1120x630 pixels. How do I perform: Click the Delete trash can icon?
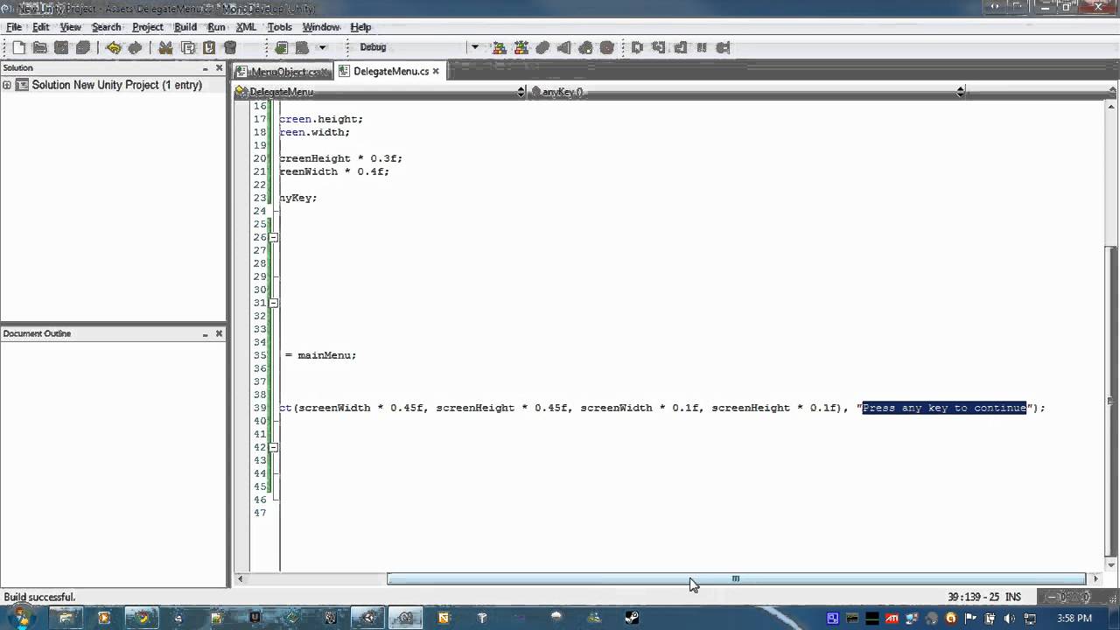(230, 47)
